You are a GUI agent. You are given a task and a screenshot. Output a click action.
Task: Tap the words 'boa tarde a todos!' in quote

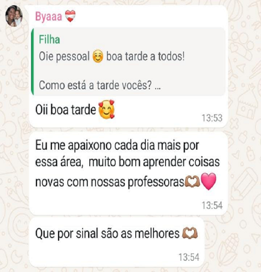coord(145,57)
